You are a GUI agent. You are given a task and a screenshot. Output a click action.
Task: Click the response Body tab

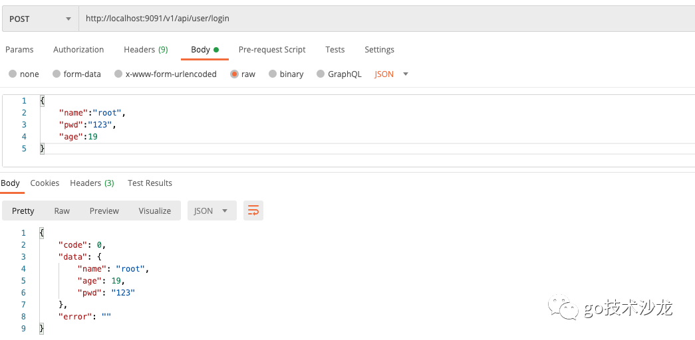pos(10,183)
